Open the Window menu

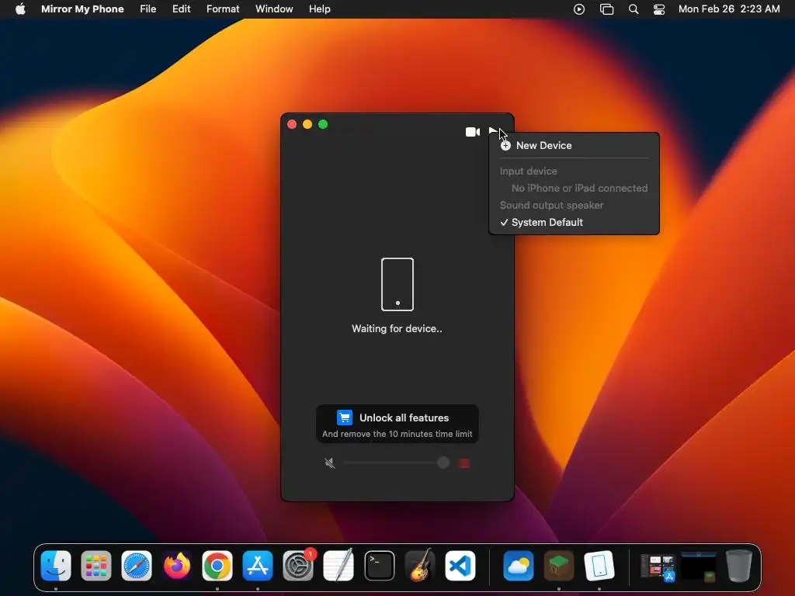274,9
